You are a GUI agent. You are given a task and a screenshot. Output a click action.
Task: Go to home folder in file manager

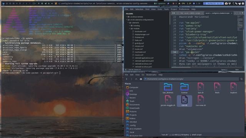point(141,79)
